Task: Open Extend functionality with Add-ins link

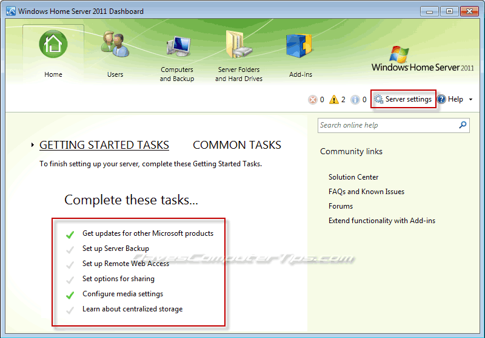Action: (x=382, y=221)
